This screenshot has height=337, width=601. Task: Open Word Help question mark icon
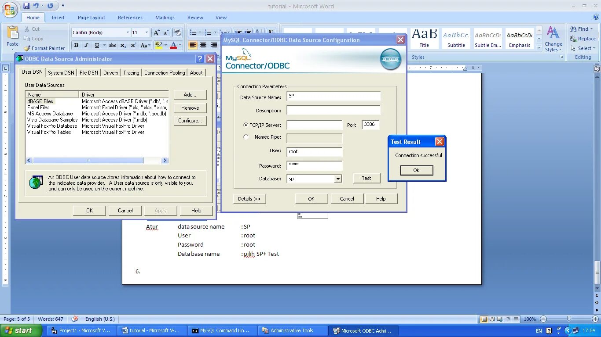596,18
